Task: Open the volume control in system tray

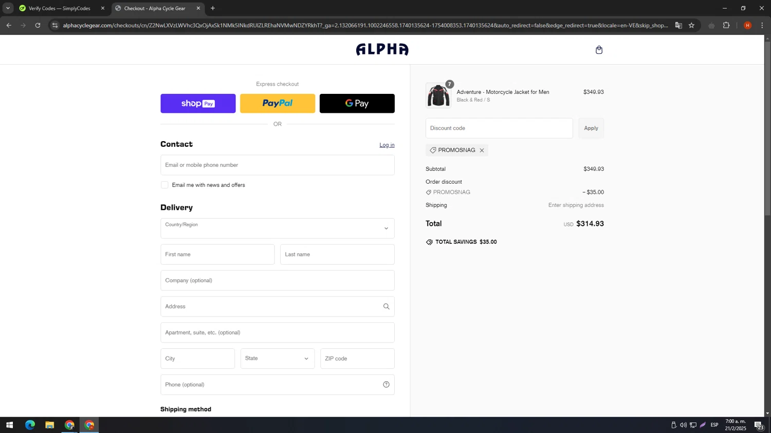Action: [683, 425]
